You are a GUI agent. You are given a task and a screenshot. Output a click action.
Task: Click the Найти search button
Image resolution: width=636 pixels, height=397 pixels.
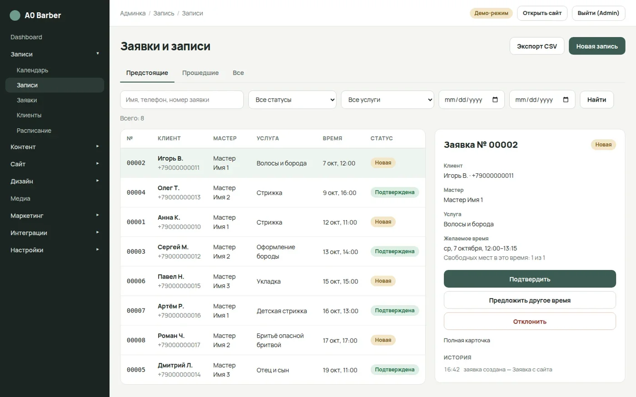pos(596,100)
